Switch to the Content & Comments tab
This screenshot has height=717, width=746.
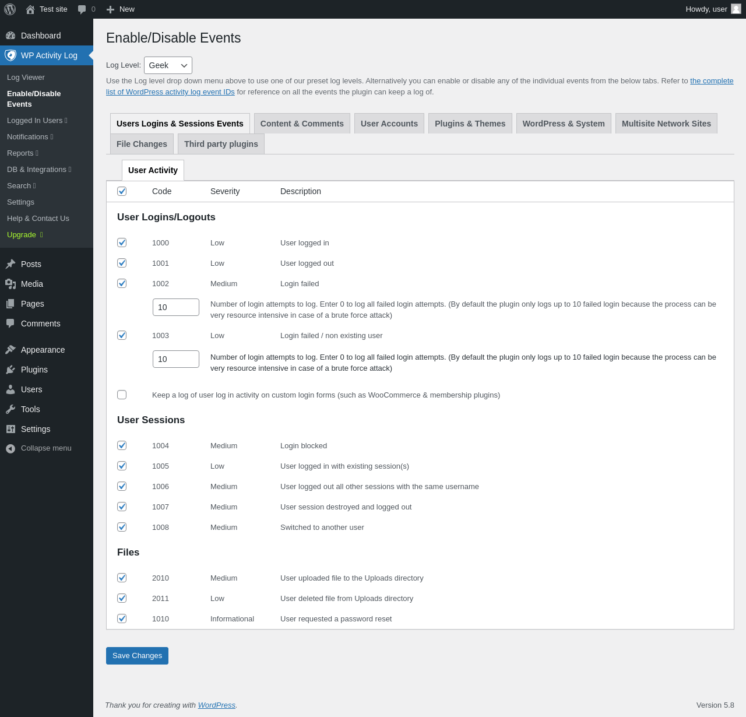(302, 124)
